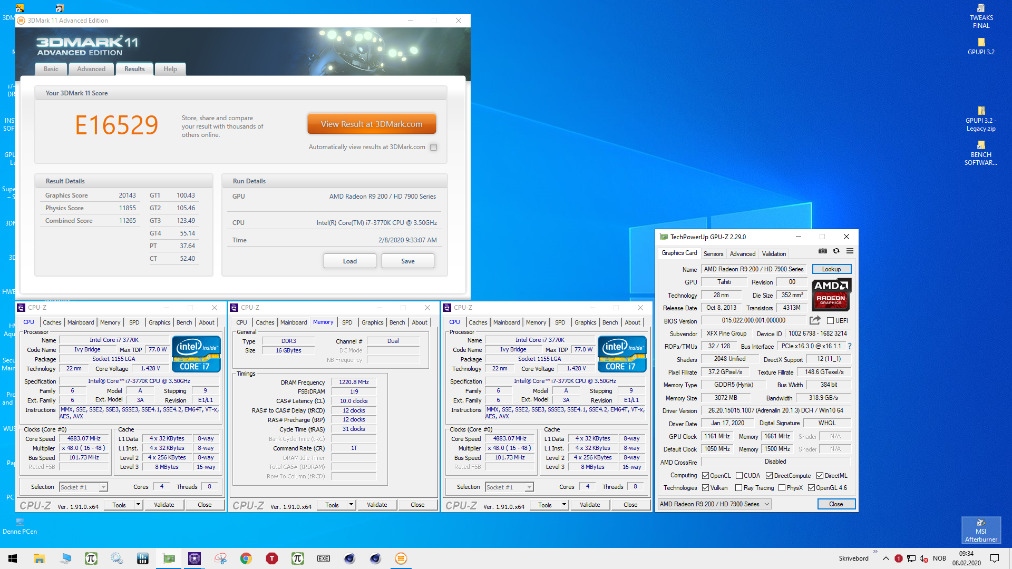Click the Close button in GPU-Z
The width and height of the screenshot is (1012, 569).
836,504
